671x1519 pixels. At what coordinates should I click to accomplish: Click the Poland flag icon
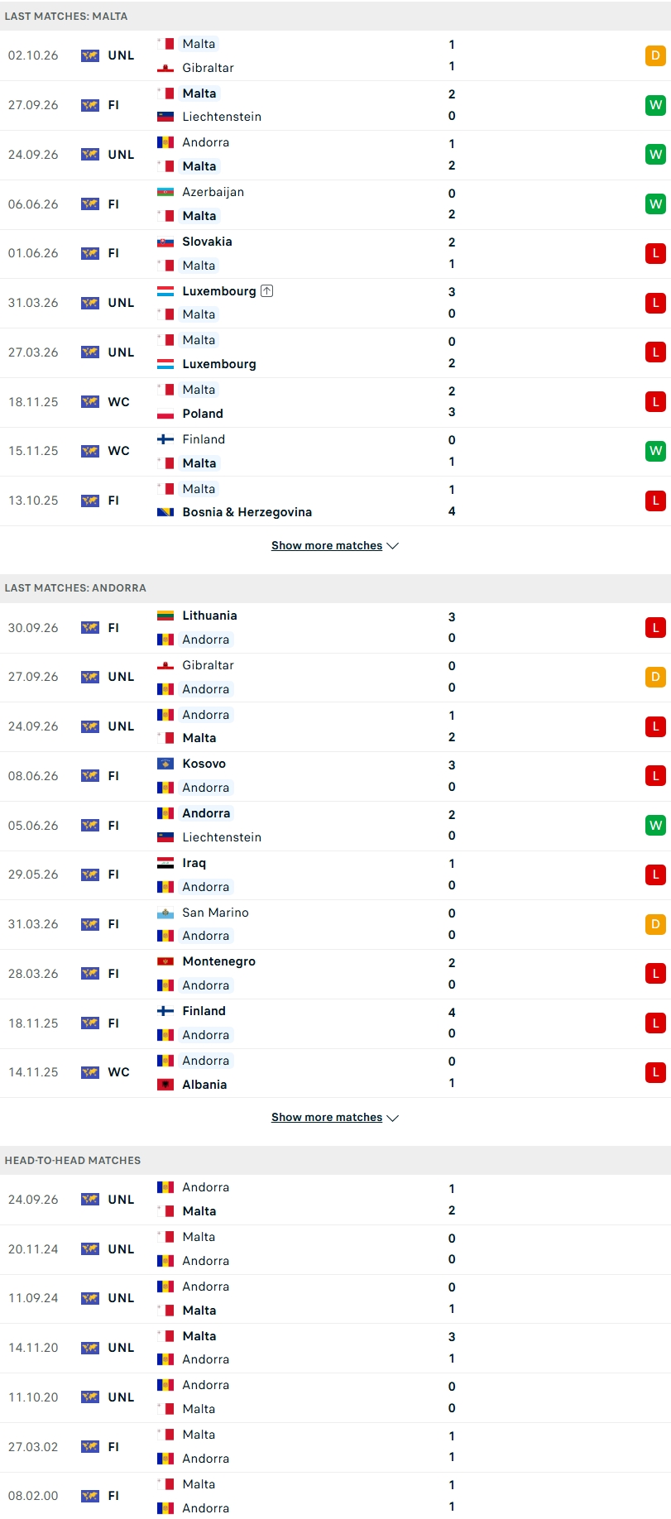pyautogui.click(x=165, y=414)
